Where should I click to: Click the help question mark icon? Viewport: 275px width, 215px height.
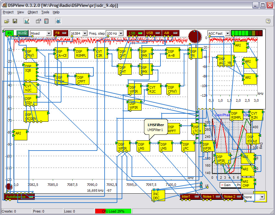pyautogui.click(x=268, y=21)
